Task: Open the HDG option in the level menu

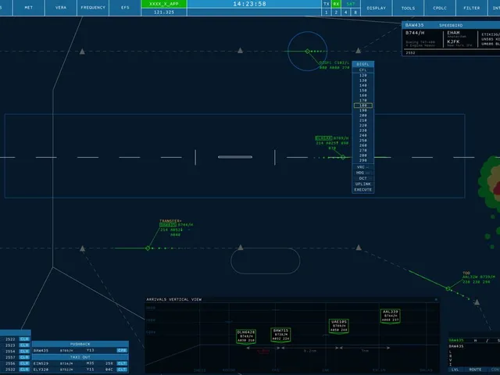Action: [362, 173]
